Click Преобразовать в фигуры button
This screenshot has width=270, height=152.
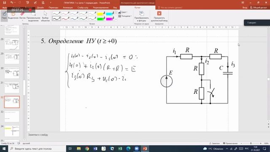pyautogui.click(x=141, y=16)
